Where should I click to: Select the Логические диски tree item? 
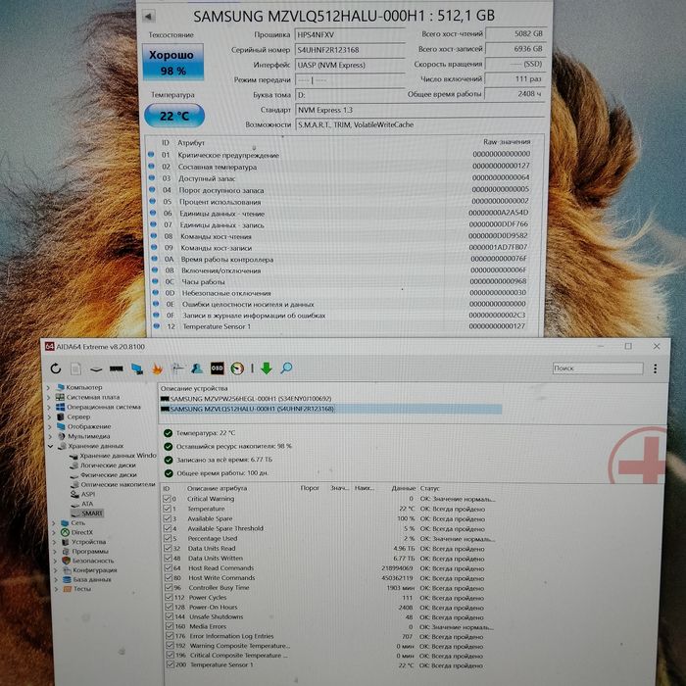coord(108,465)
